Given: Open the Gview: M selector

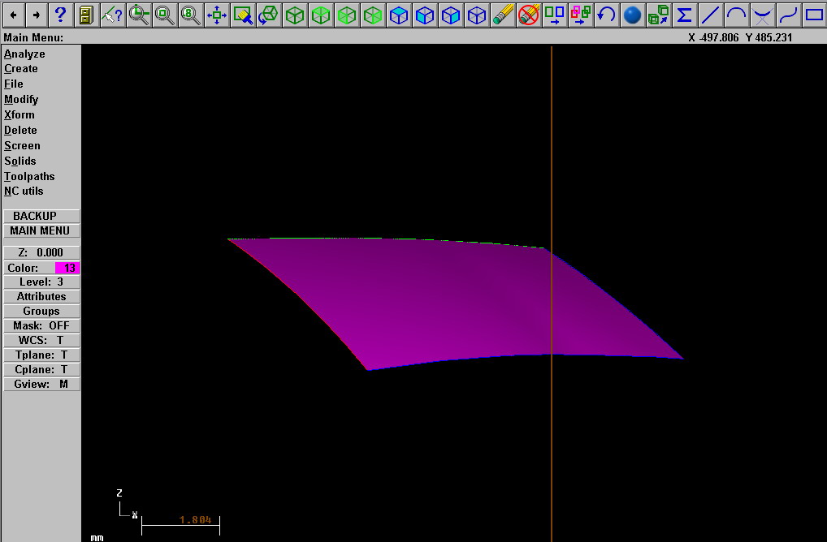Looking at the screenshot, I should (41, 384).
